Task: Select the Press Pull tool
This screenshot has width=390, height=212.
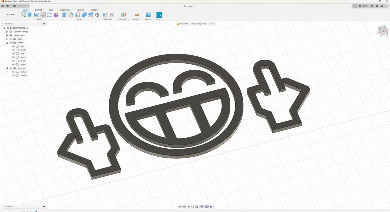Action: click(64, 15)
